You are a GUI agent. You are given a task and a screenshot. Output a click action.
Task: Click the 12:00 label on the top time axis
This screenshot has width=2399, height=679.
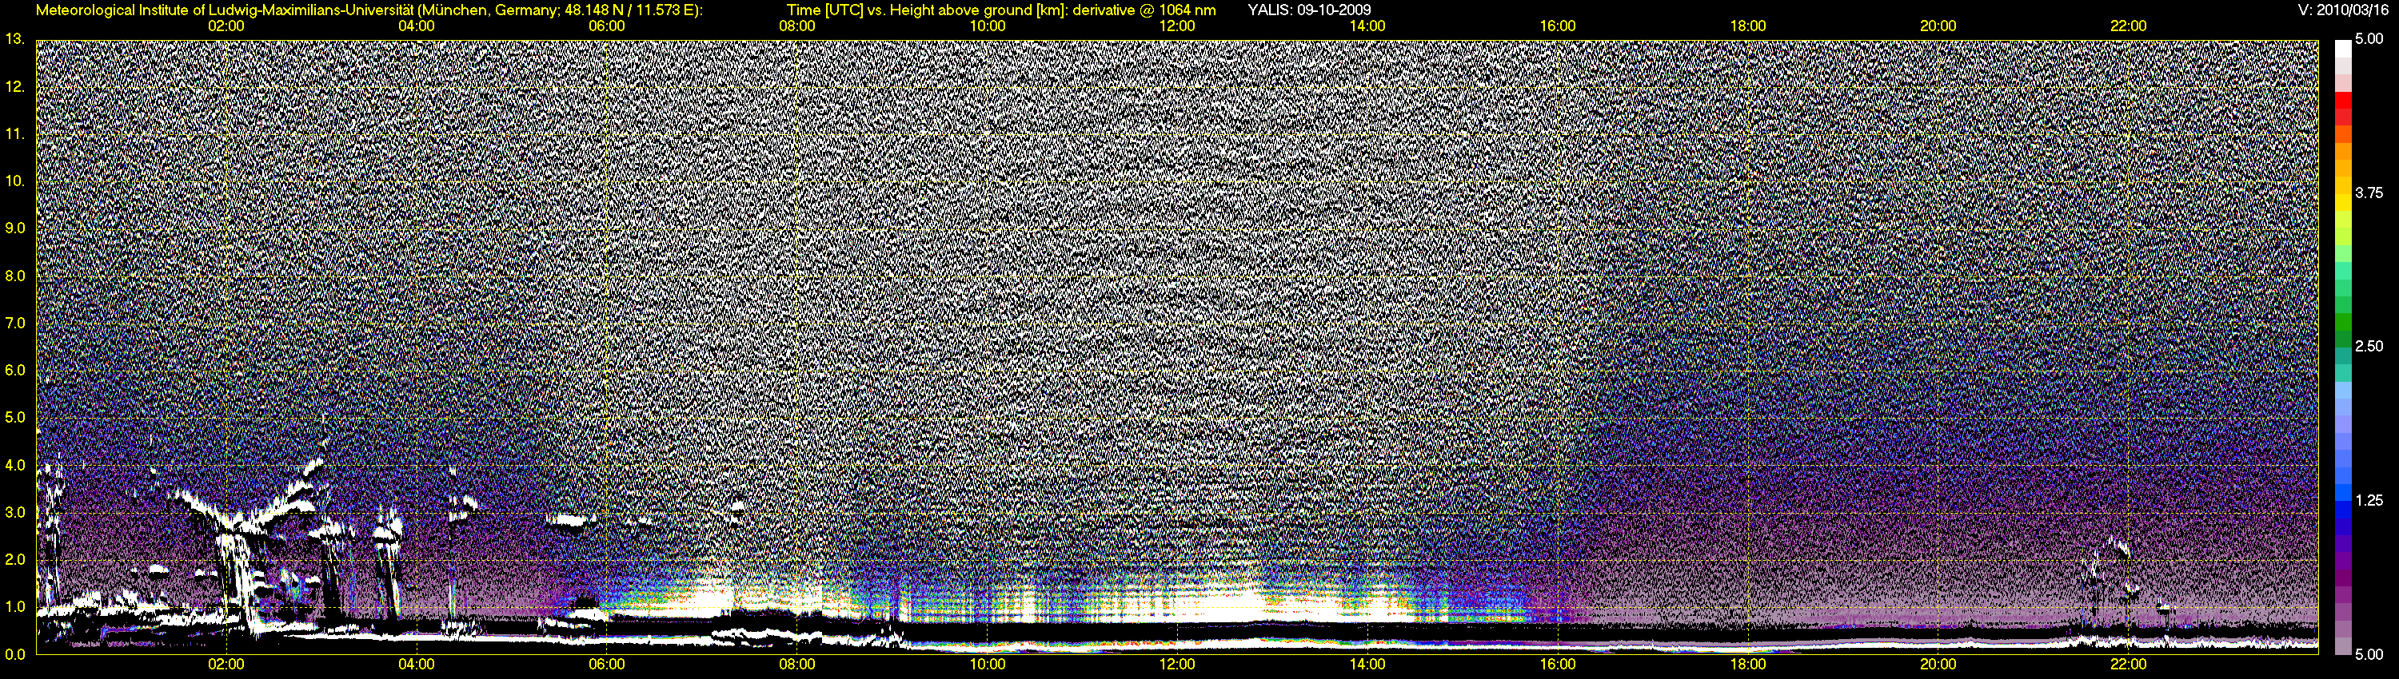coord(1177,26)
